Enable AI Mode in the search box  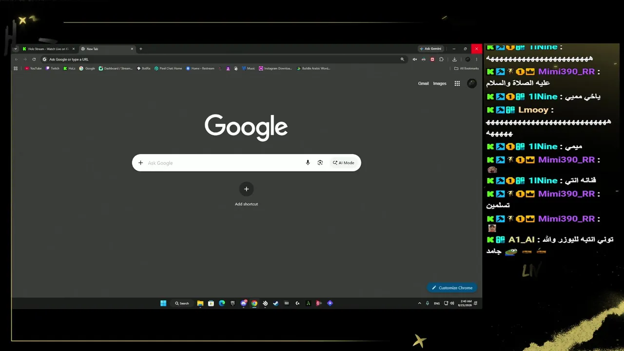tap(344, 163)
